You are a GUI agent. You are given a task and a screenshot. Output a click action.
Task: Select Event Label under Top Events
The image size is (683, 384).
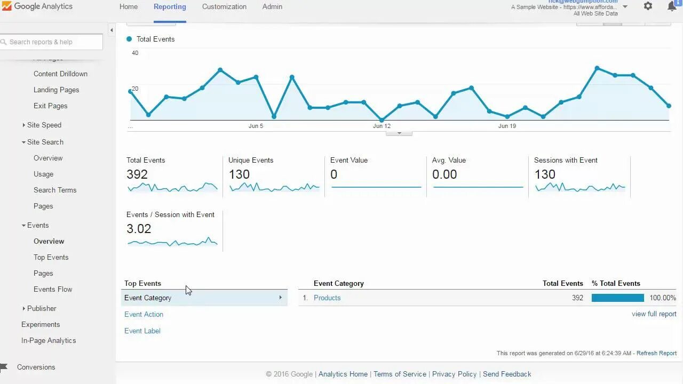pyautogui.click(x=142, y=331)
